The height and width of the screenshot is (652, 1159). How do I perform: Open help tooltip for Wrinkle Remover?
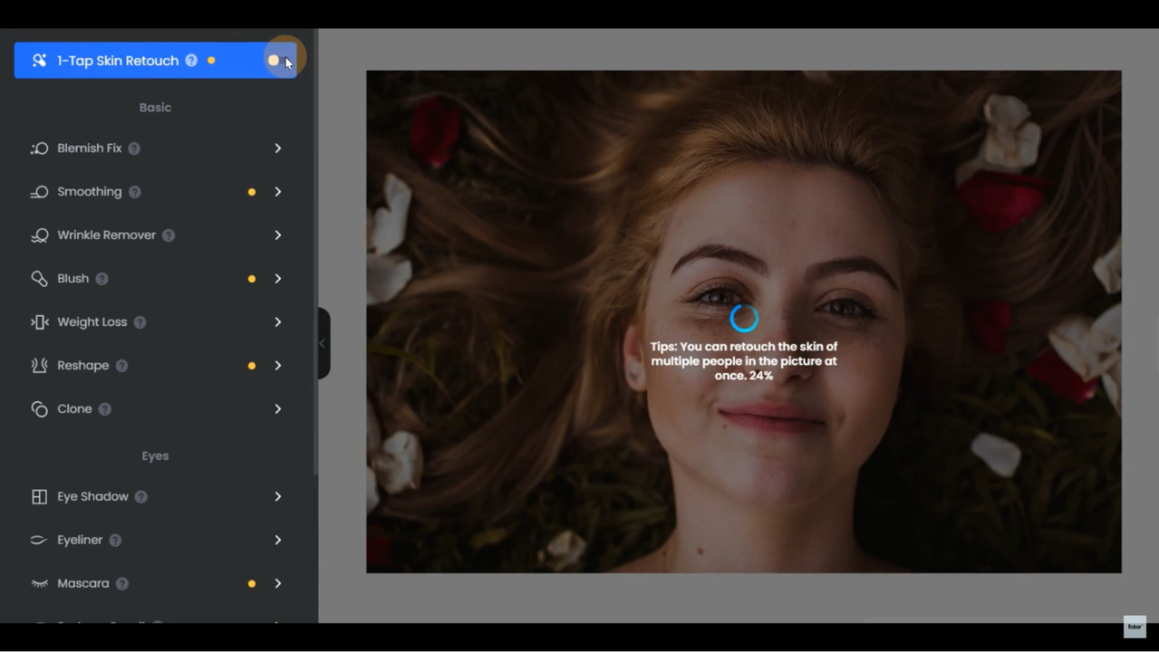(169, 235)
